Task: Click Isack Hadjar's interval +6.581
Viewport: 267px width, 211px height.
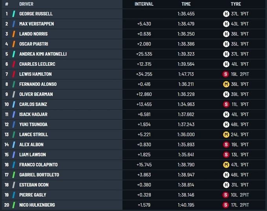Action: point(144,114)
